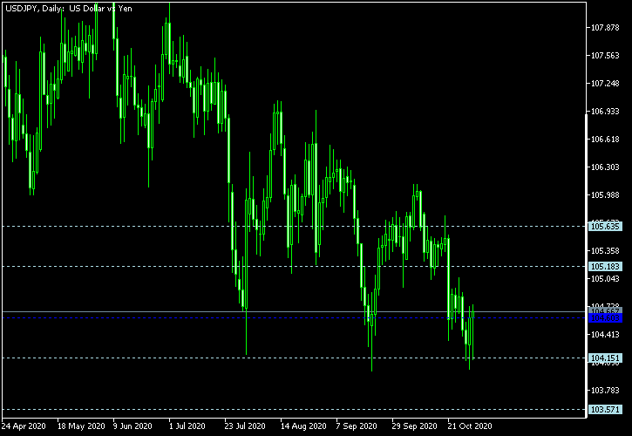Click the 107.878 price axis label
Image resolution: width=632 pixels, height=436 pixels.
click(605, 28)
